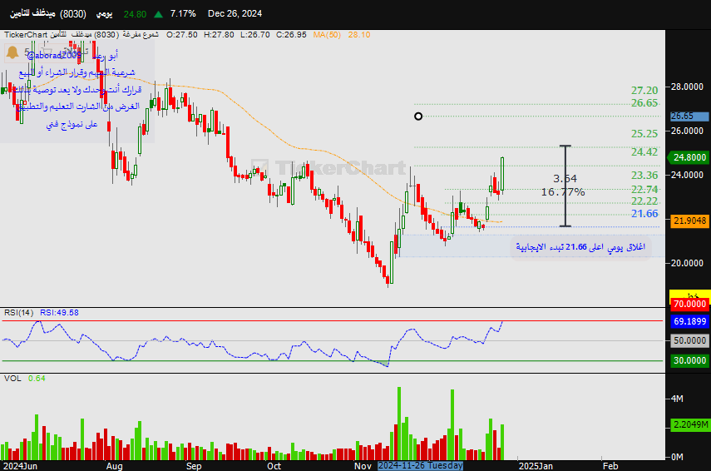711x471 pixels.
Task: Click the Oct time axis label
Action: (x=274, y=466)
